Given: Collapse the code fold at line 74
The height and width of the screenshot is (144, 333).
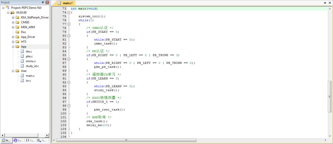Looking at the screenshot, I should pos(69,13).
